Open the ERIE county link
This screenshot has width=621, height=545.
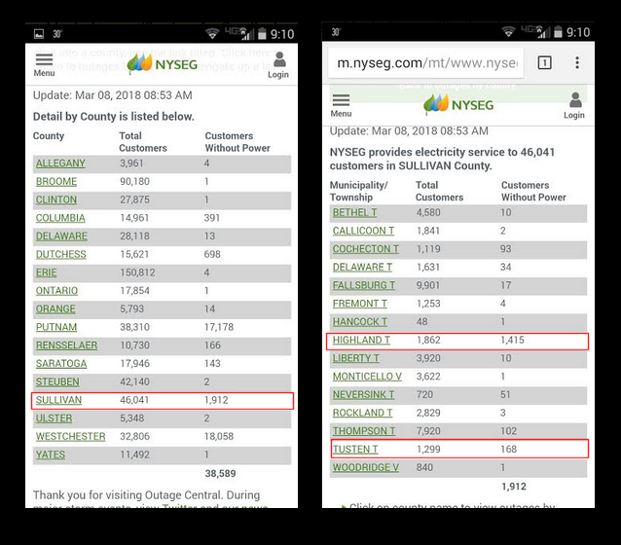coord(47,272)
